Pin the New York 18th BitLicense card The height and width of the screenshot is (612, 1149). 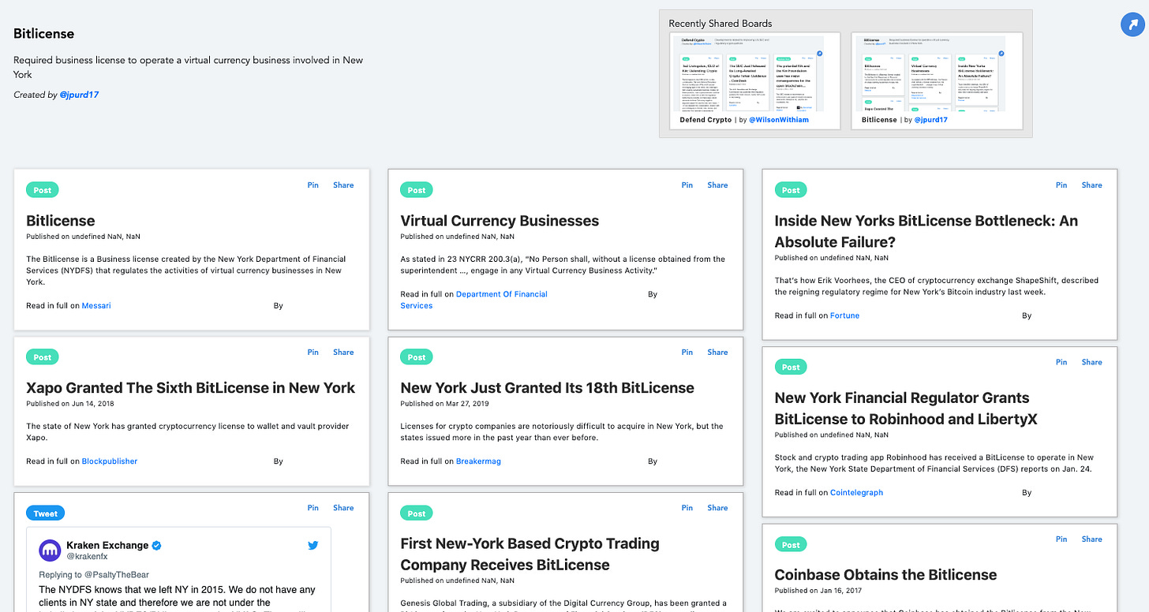687,353
